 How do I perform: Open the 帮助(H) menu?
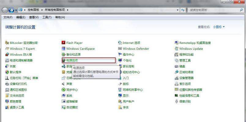pos(60,17)
